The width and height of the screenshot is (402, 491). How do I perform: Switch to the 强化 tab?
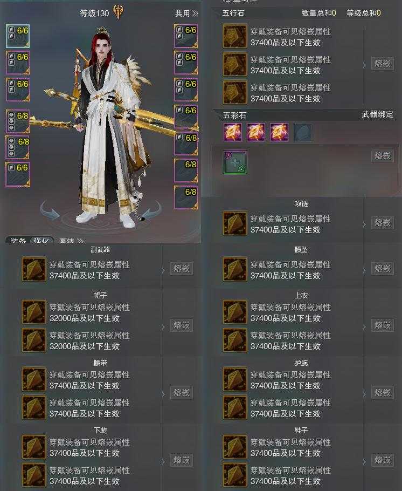pyautogui.click(x=41, y=241)
